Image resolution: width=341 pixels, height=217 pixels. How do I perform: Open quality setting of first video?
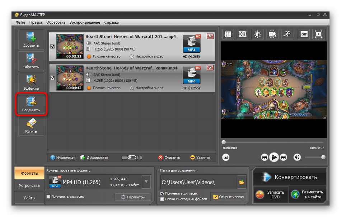tap(104, 56)
